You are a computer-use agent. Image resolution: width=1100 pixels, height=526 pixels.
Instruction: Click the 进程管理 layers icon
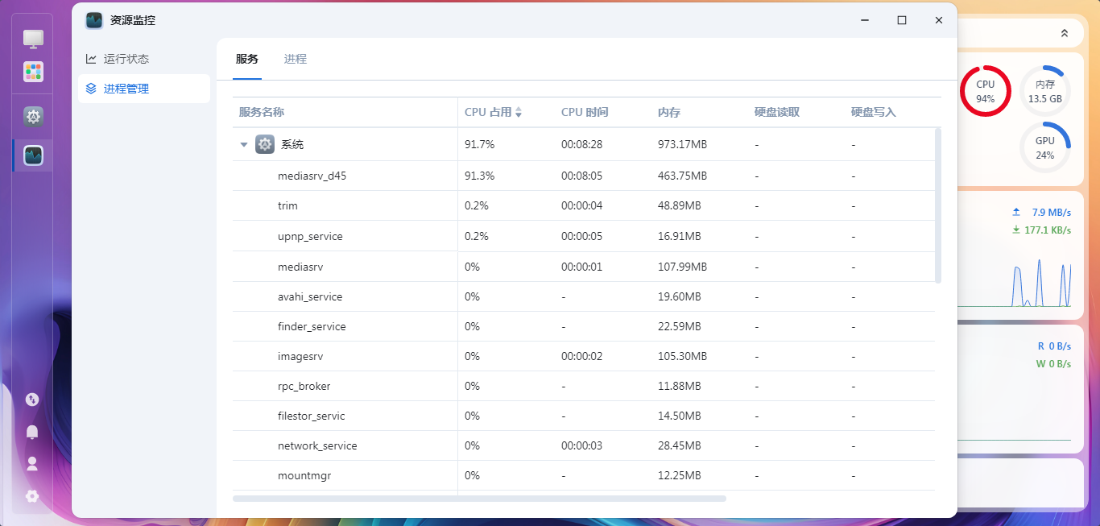coord(91,89)
